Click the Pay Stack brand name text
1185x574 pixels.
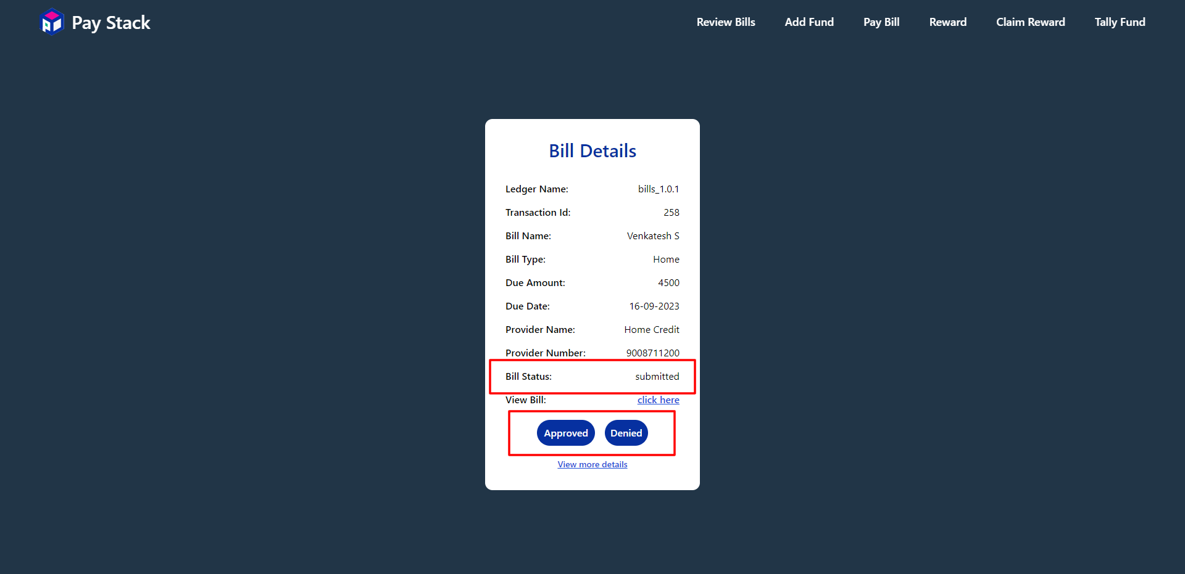click(x=111, y=23)
